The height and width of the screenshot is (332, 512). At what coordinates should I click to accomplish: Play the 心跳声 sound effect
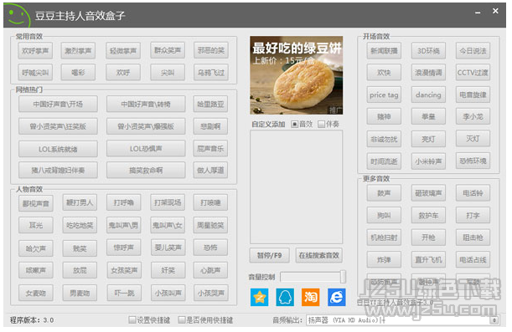[210, 270]
